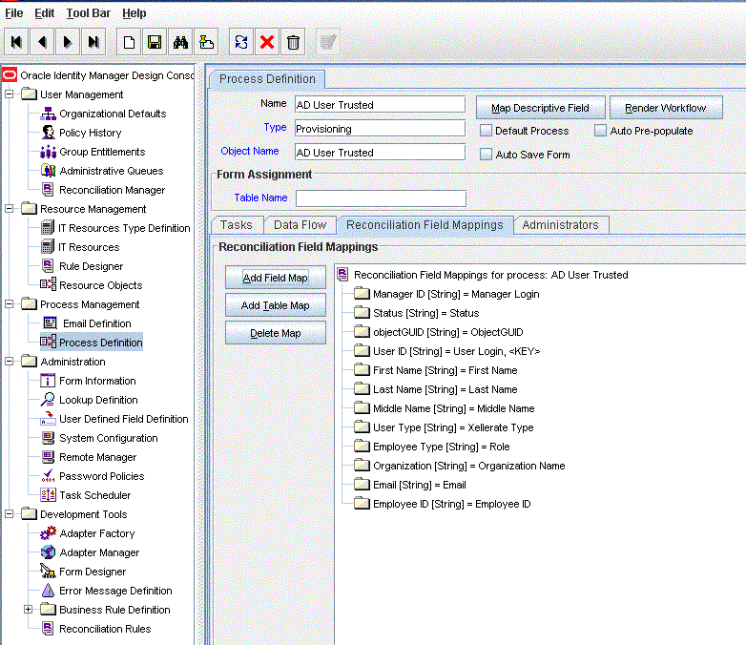Enable the Default Process checkbox

[x=487, y=131]
